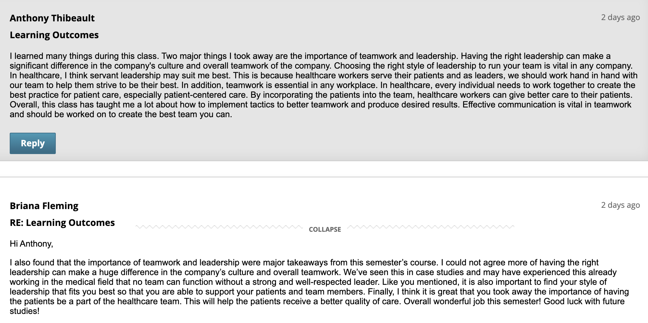Collapse the RE: Learning Outcomes reply

pos(325,229)
